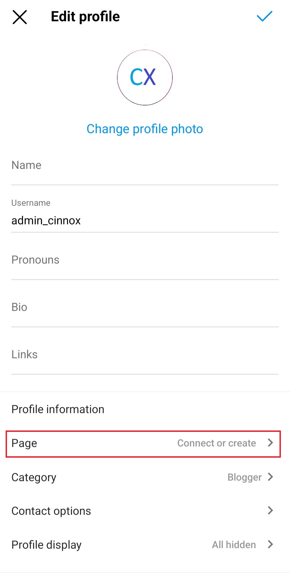Select the Pronouns field
The image size is (290, 573).
click(x=145, y=260)
